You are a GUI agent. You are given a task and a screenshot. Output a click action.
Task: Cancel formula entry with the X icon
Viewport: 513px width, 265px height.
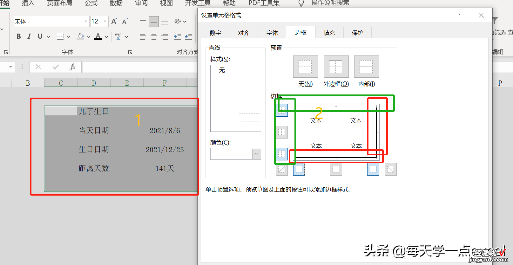tap(38, 67)
